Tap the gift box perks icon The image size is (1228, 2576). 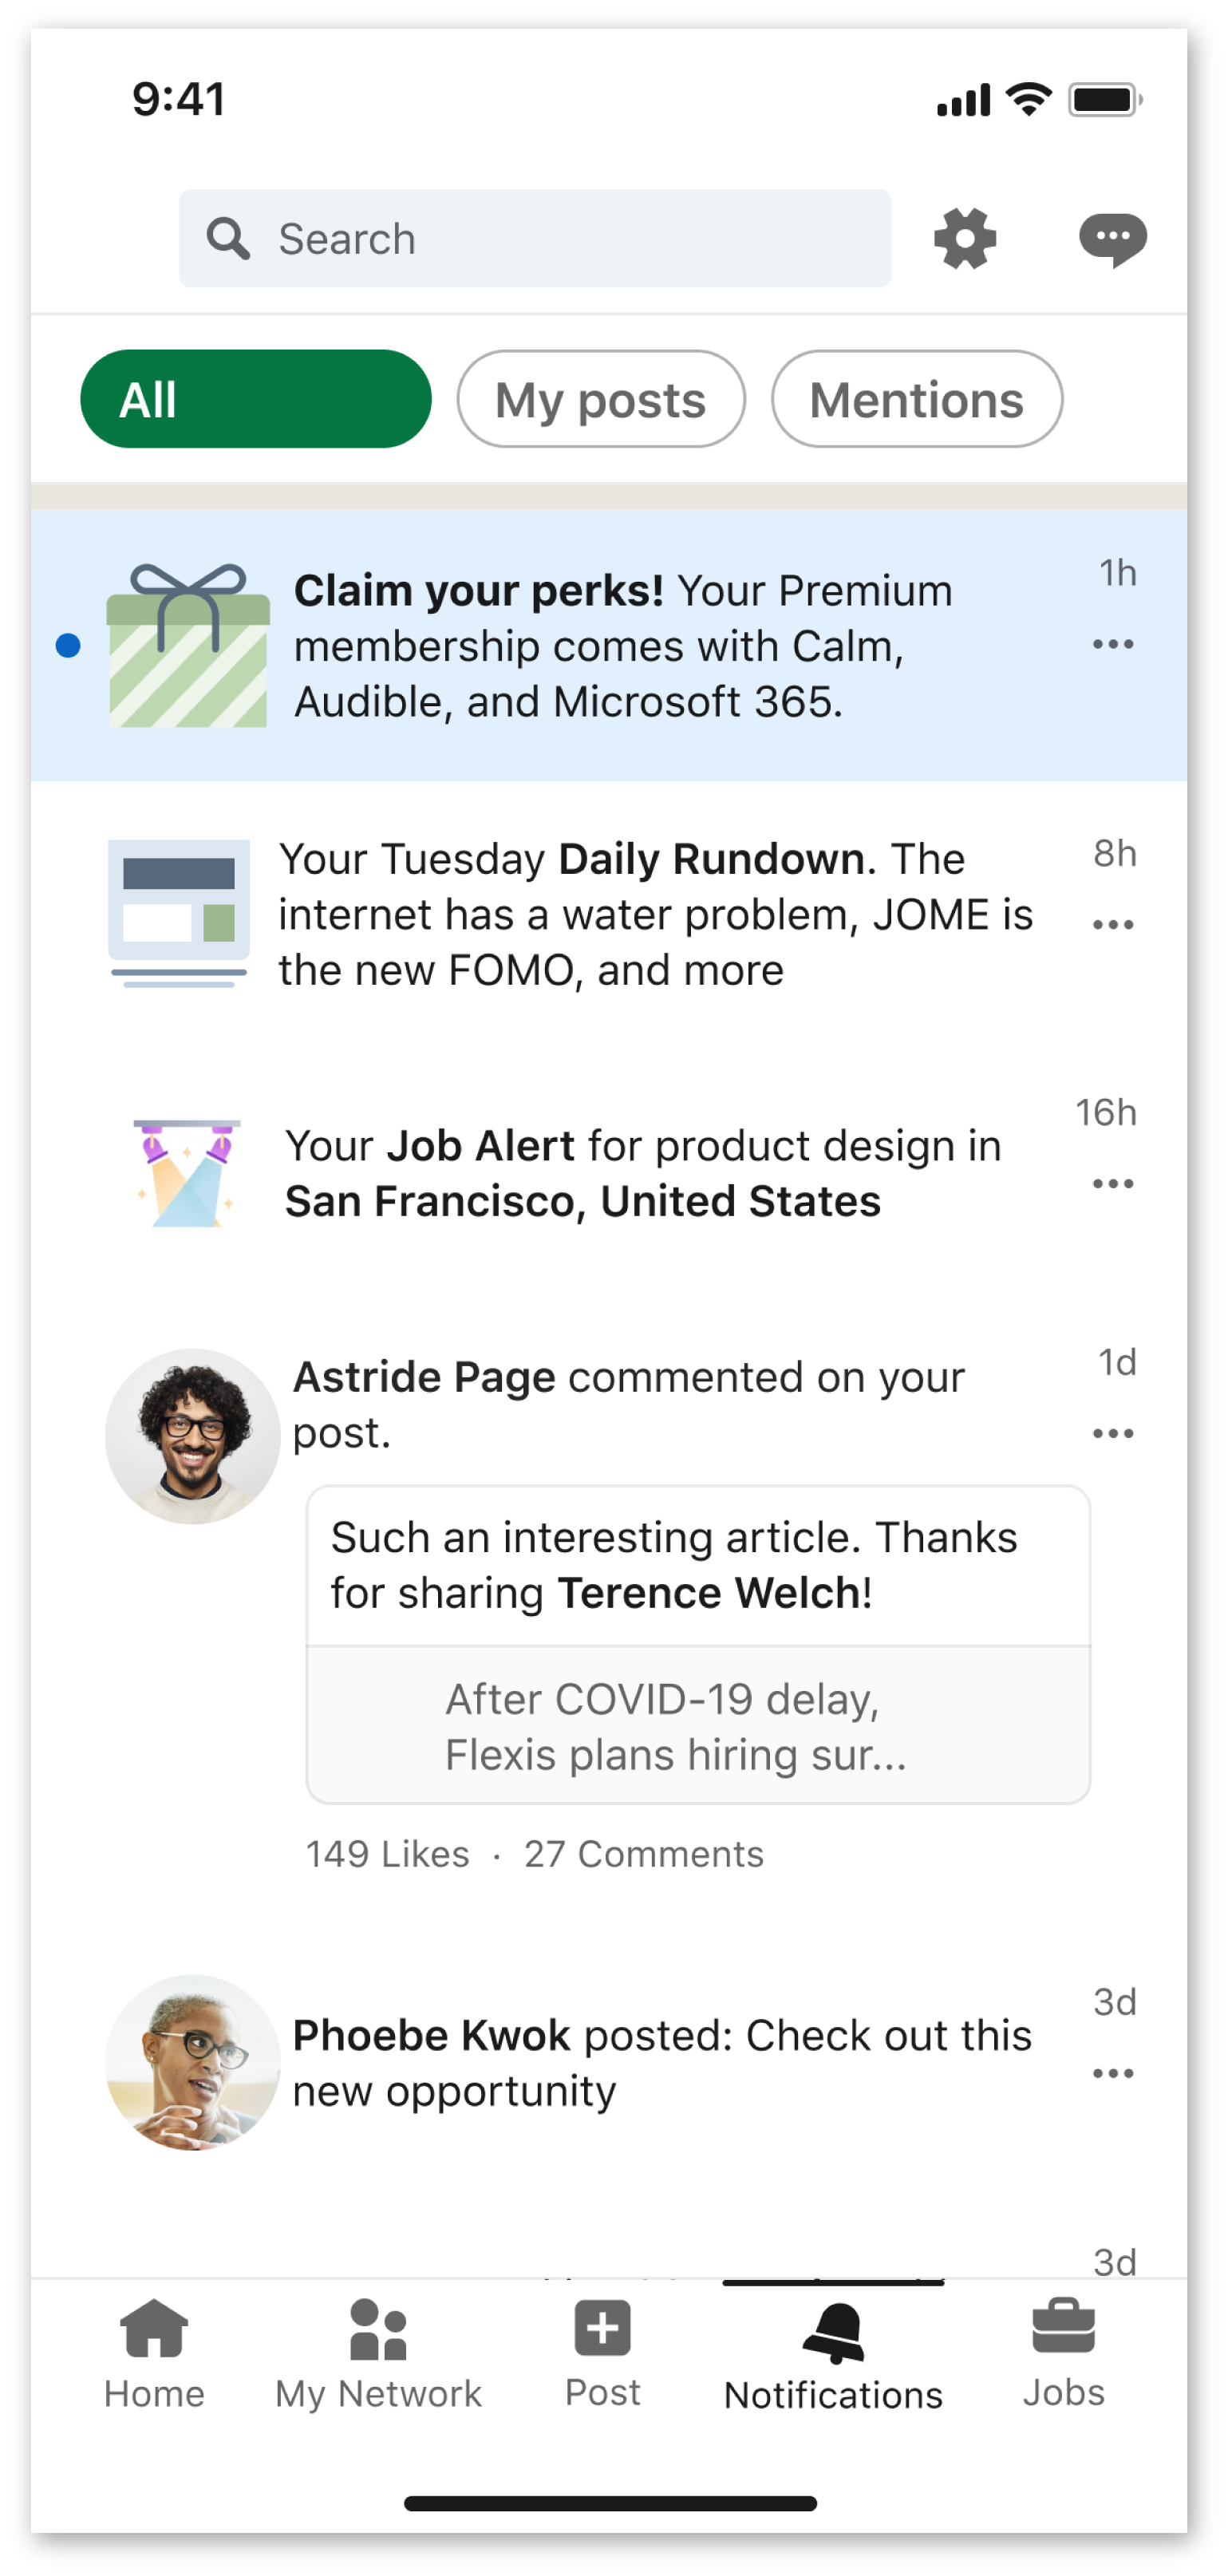[x=188, y=646]
